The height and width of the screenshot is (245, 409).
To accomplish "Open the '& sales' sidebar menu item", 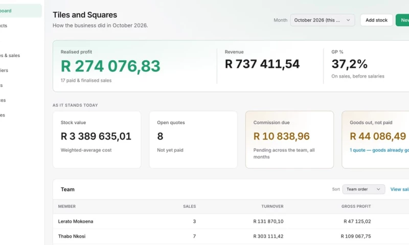I will [x=10, y=56].
